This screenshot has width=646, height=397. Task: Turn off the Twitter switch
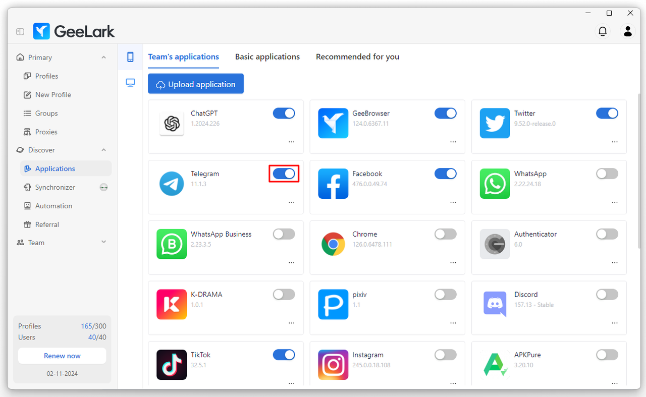pos(607,113)
